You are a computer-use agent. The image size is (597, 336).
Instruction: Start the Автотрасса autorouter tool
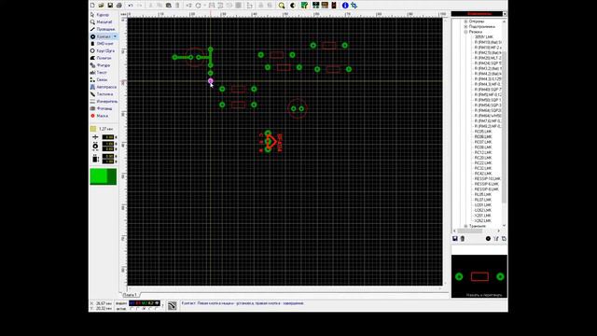[x=104, y=87]
